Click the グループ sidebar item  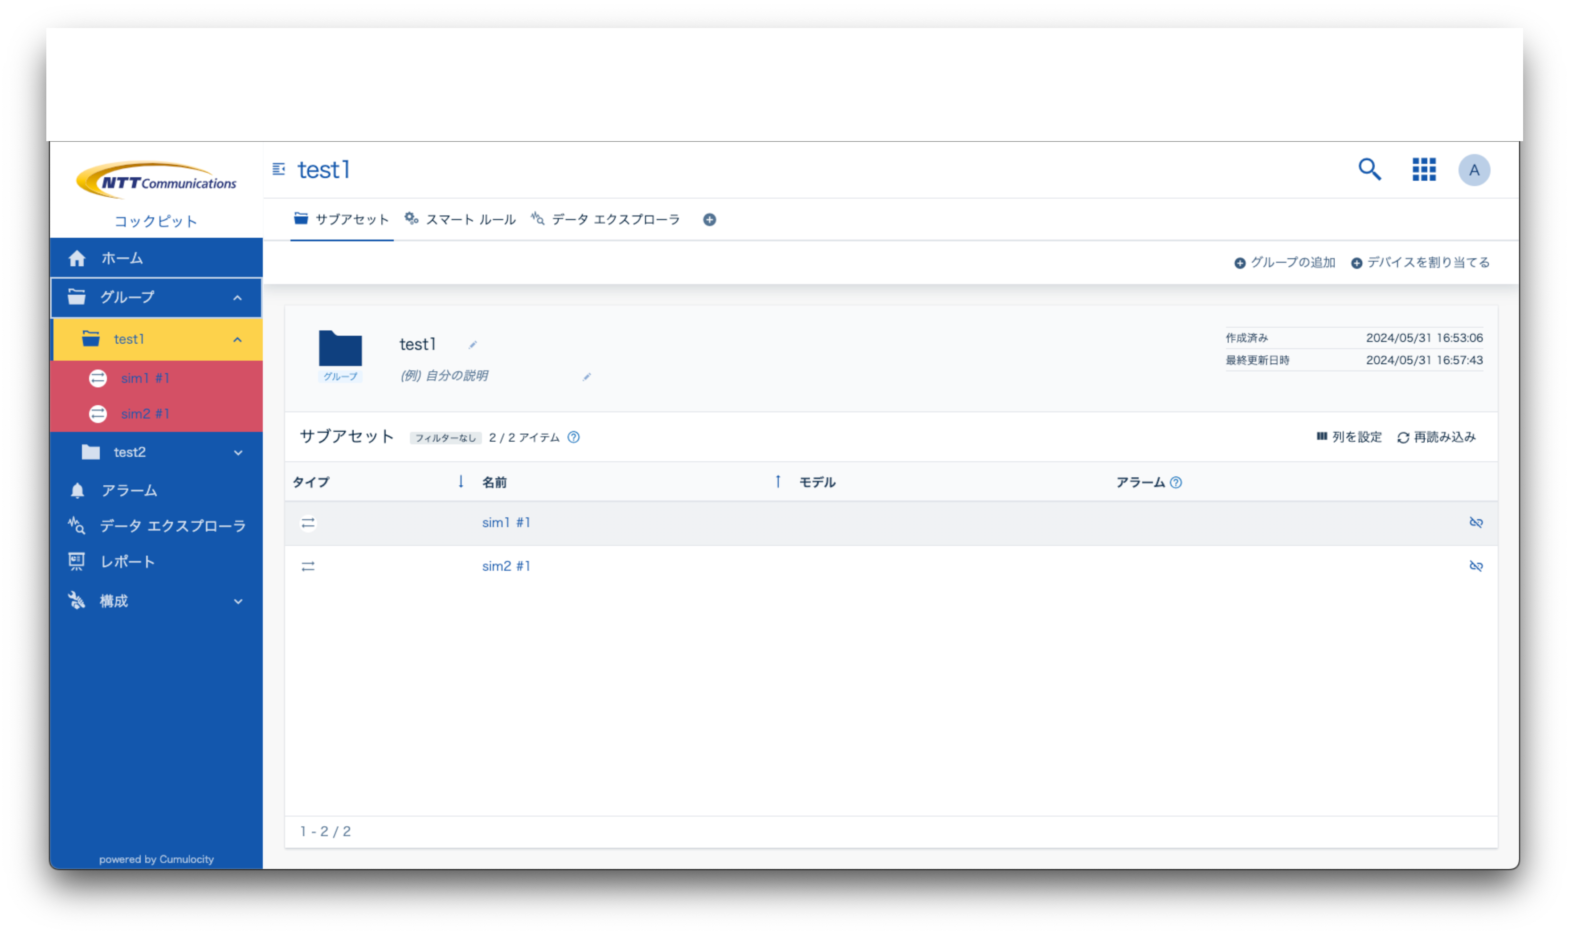coord(156,297)
